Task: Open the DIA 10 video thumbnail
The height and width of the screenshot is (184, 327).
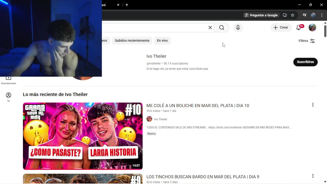Action: [x=83, y=136]
